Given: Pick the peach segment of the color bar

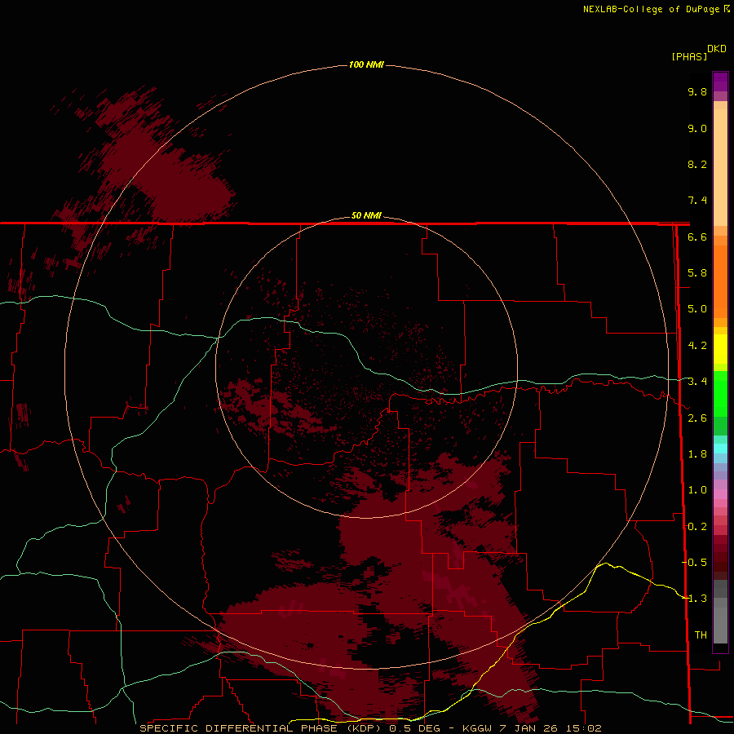Looking at the screenshot, I should point(720,167).
